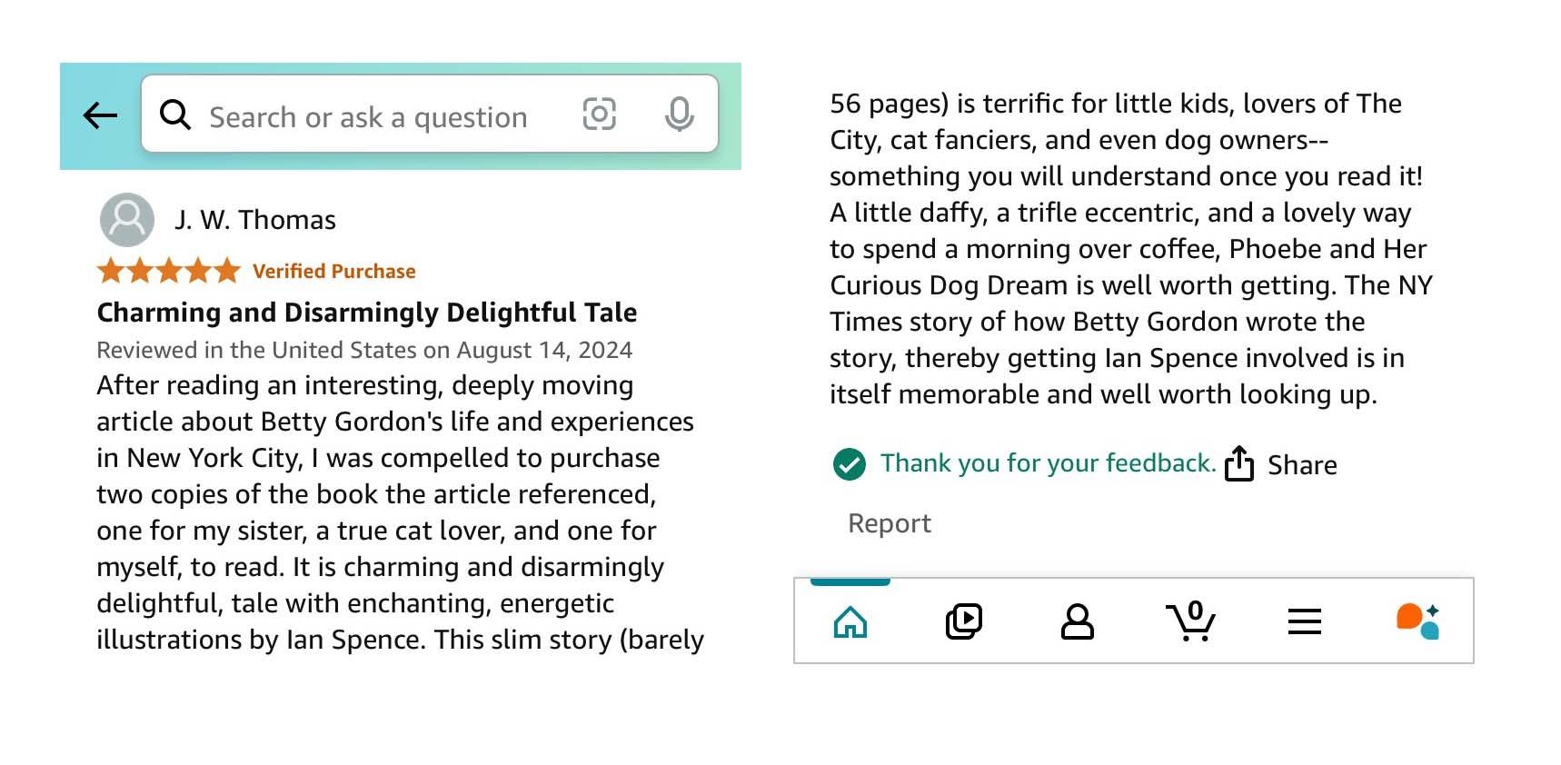Click 'Thank you for your feedback' text
Image resolution: width=1561 pixels, height=765 pixels.
point(1047,463)
